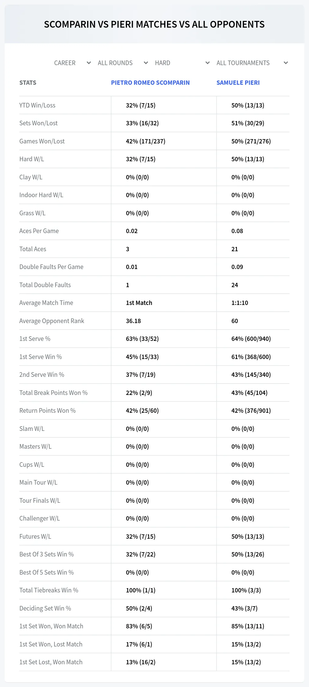
Task: Select the Futures W/L row label
Action: [35, 537]
